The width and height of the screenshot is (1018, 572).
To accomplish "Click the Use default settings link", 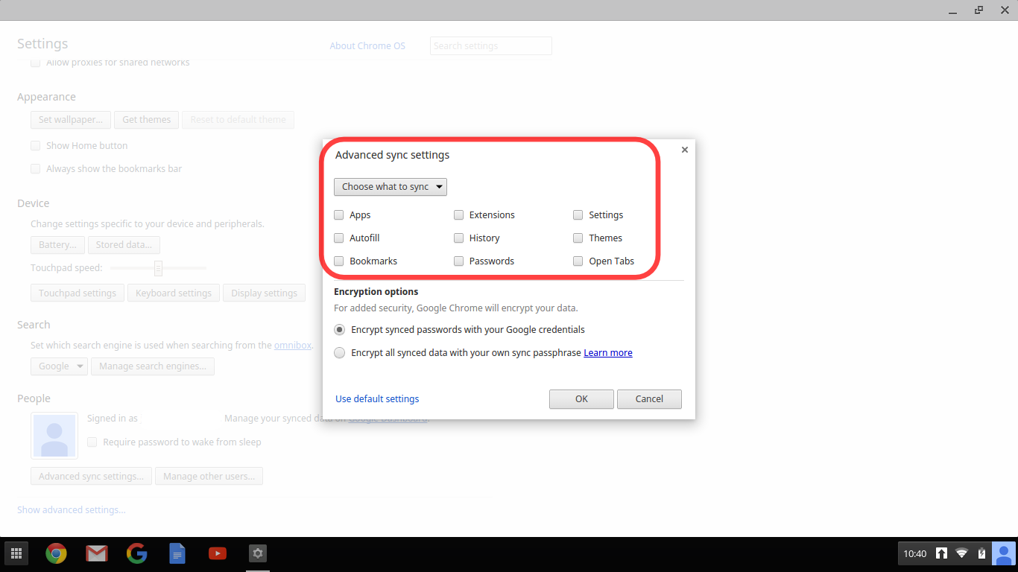I will point(377,399).
